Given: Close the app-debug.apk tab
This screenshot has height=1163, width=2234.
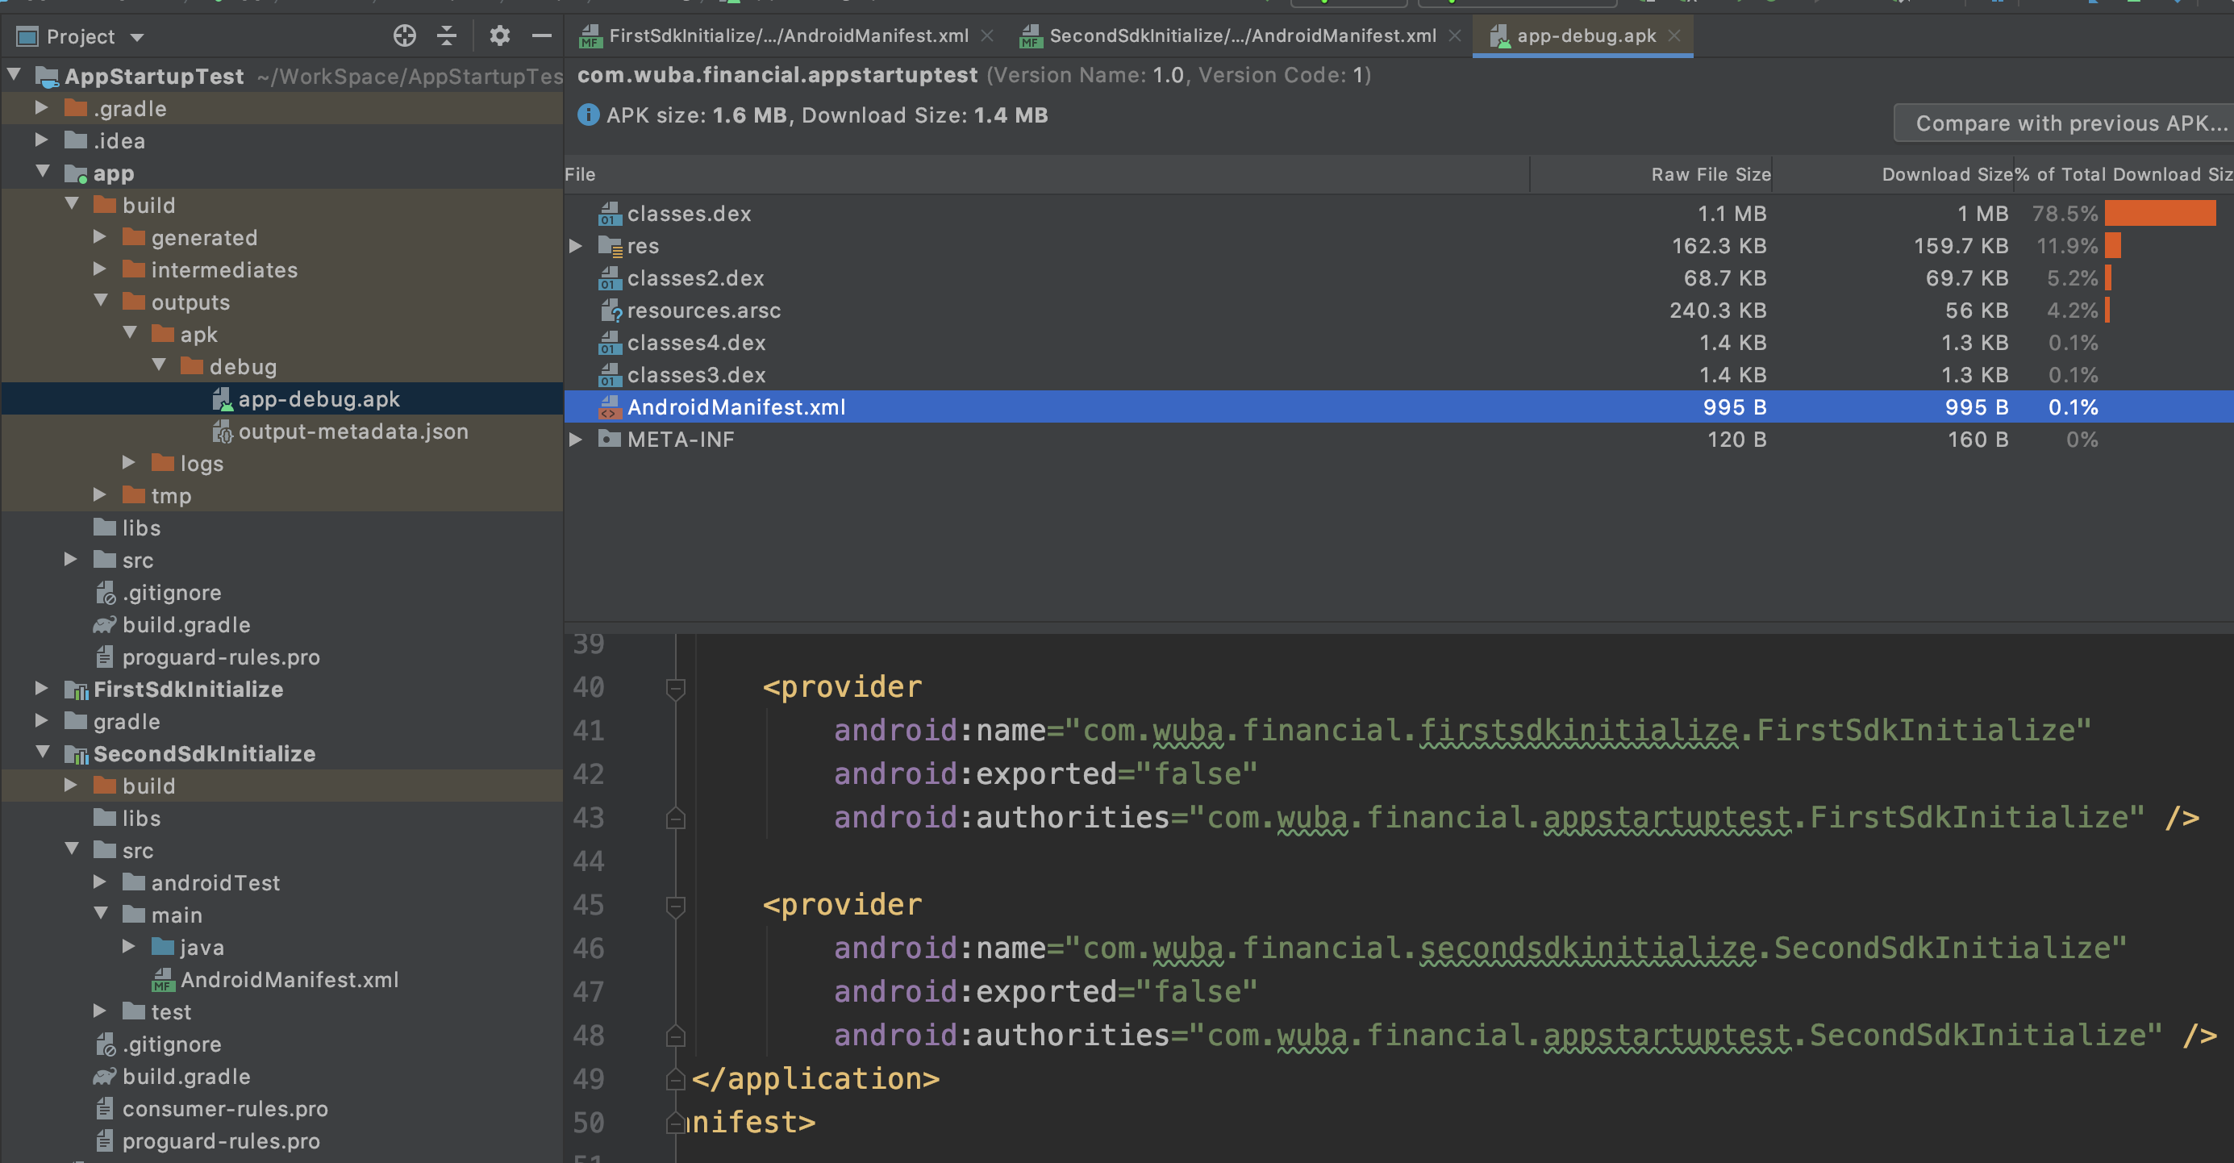Looking at the screenshot, I should (1674, 35).
